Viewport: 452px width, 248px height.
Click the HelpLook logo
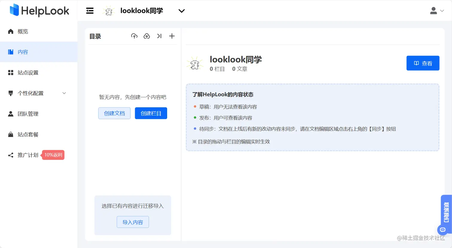[x=39, y=10]
